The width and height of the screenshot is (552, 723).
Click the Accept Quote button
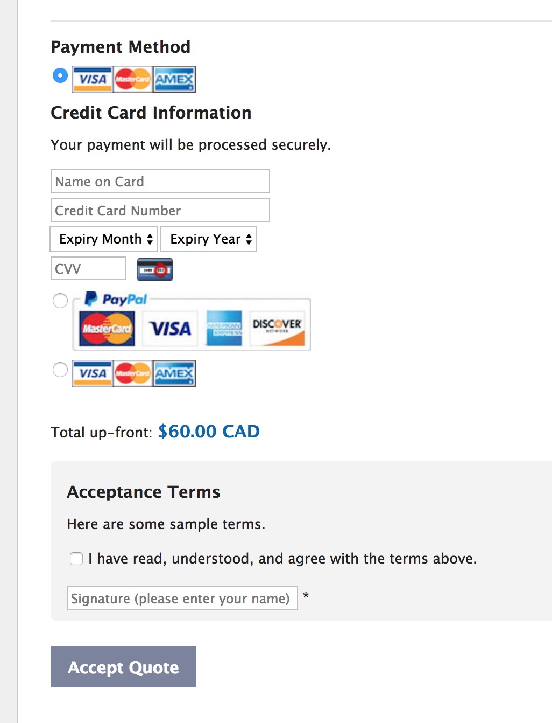123,667
